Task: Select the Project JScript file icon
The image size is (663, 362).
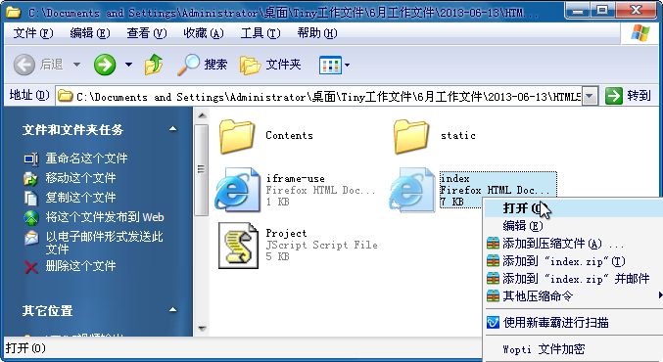Action: click(x=238, y=246)
